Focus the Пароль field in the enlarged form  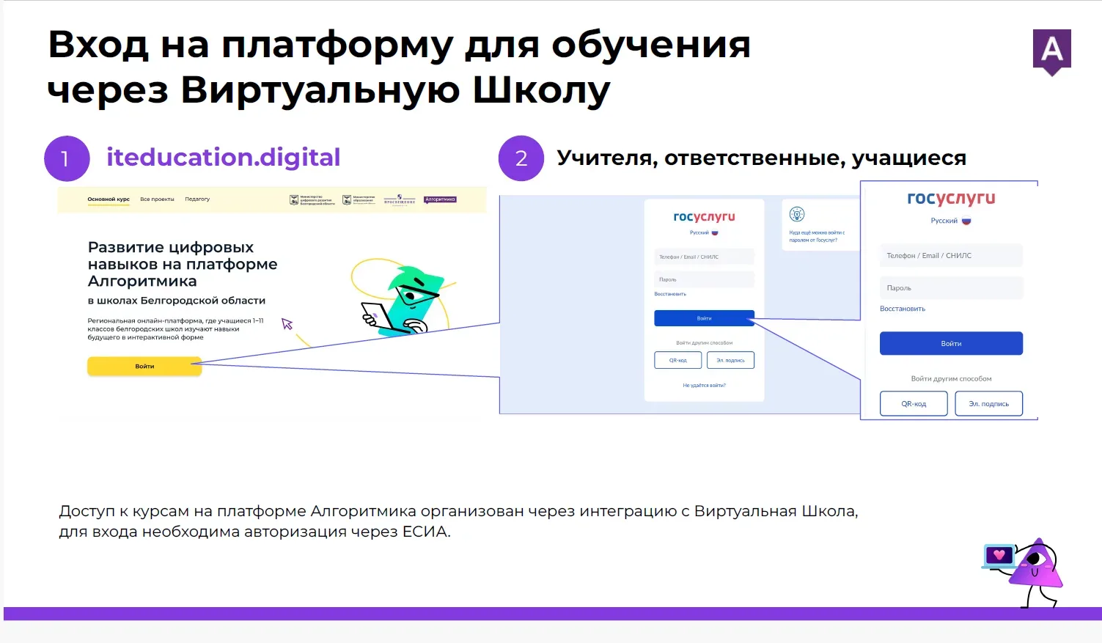pos(951,287)
